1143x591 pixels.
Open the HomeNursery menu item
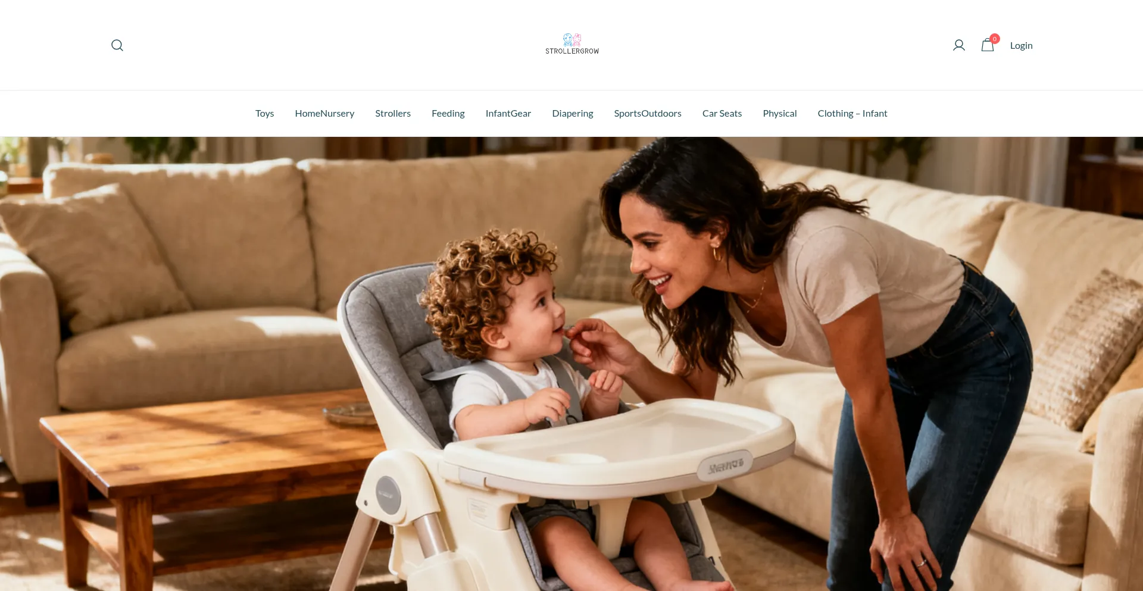pyautogui.click(x=324, y=114)
